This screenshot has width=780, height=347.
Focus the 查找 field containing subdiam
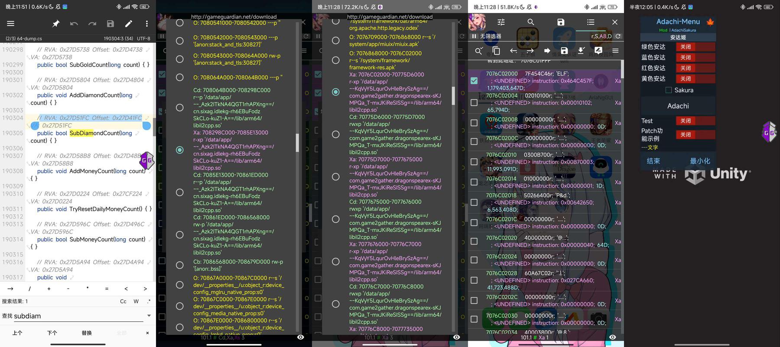tap(78, 316)
